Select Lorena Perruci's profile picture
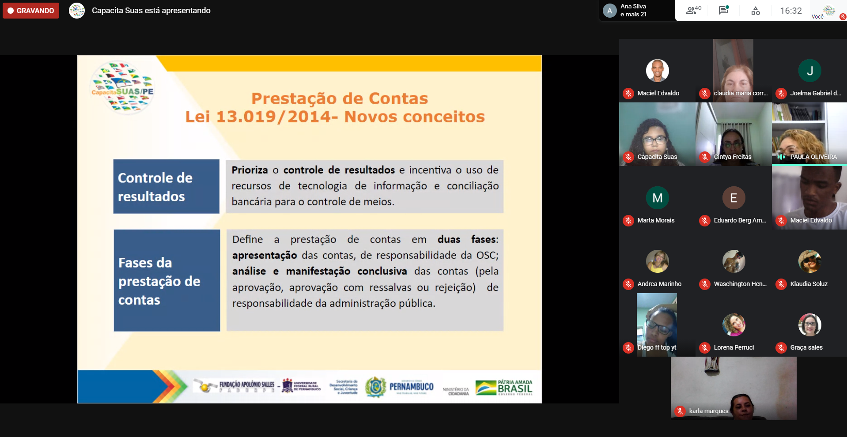 pos(734,325)
